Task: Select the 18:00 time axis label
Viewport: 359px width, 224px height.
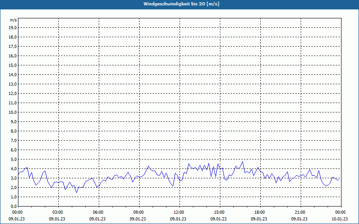Action: pos(259,212)
